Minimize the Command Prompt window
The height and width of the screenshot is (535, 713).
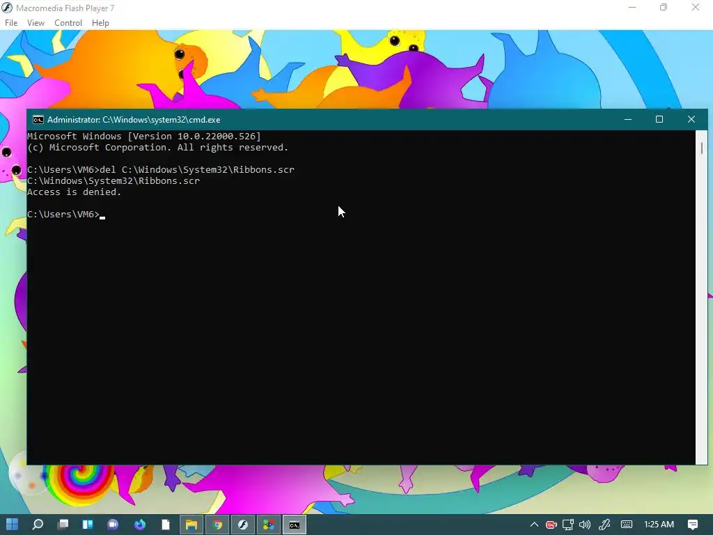point(628,119)
